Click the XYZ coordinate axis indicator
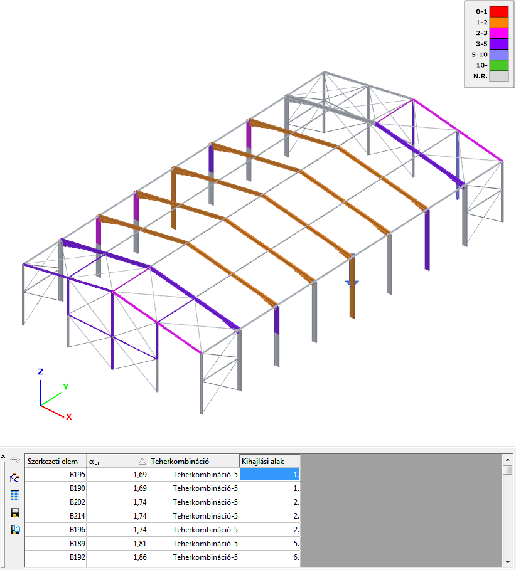Viewport: 516px width, 570px height. click(55, 394)
